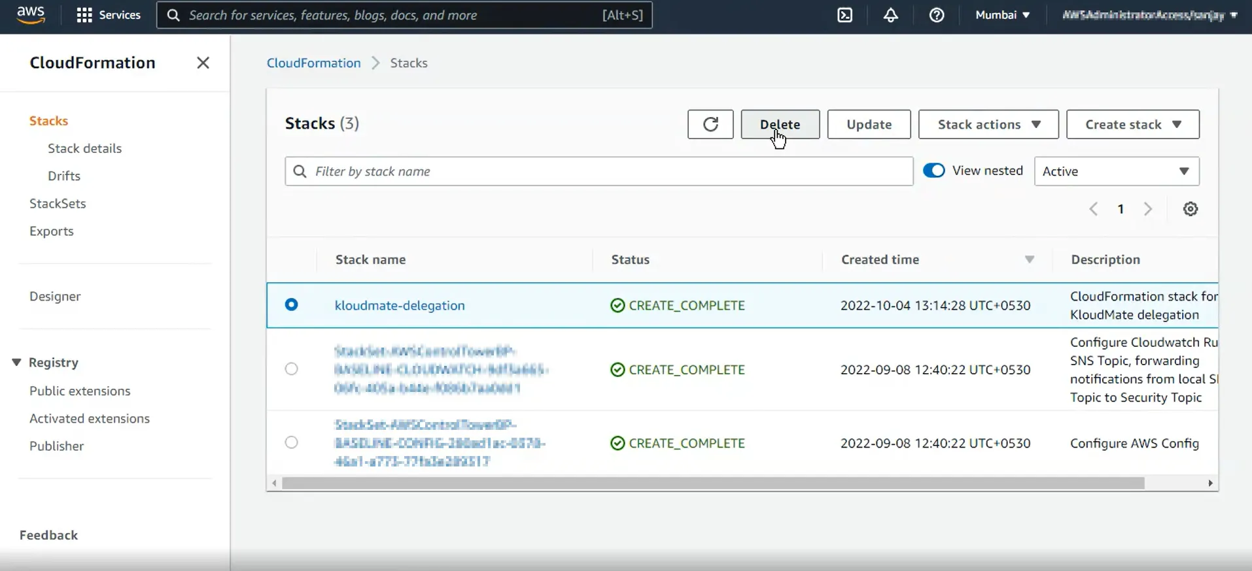Open Designer in the sidebar
The height and width of the screenshot is (571, 1252).
(x=55, y=297)
